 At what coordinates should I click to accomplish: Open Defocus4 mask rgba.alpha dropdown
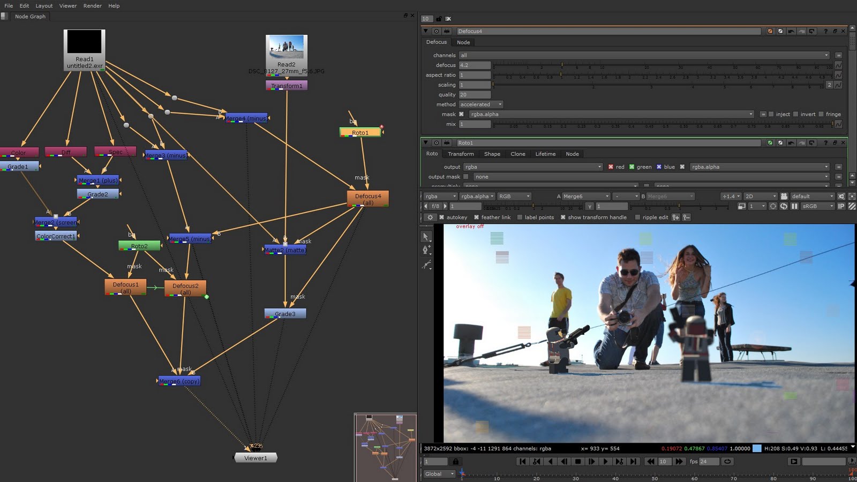pos(611,114)
